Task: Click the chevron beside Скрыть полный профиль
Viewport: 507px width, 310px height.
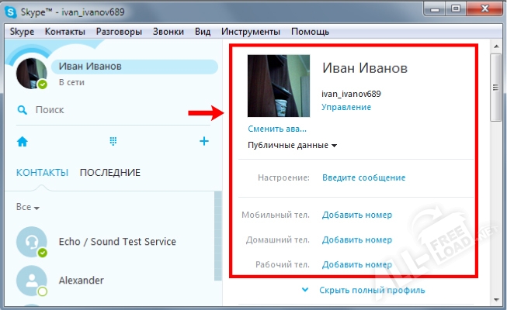Action: 305,290
